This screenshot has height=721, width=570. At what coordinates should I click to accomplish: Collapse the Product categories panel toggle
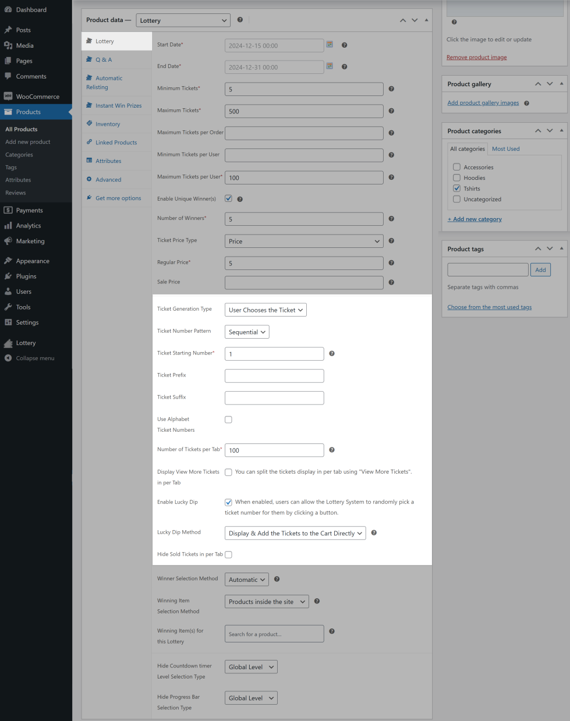pos(561,130)
